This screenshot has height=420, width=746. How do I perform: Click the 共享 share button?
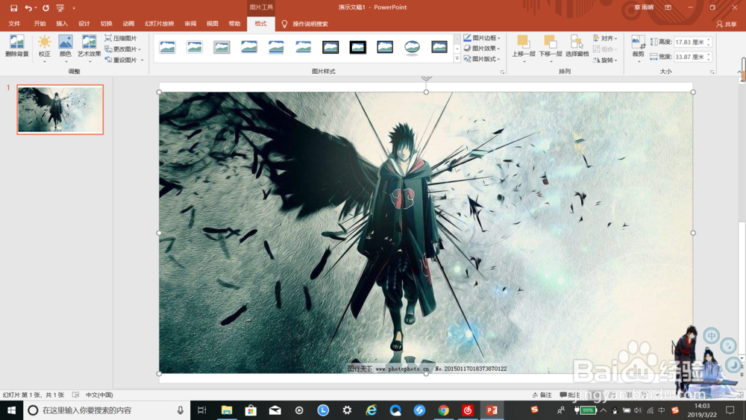[727, 24]
